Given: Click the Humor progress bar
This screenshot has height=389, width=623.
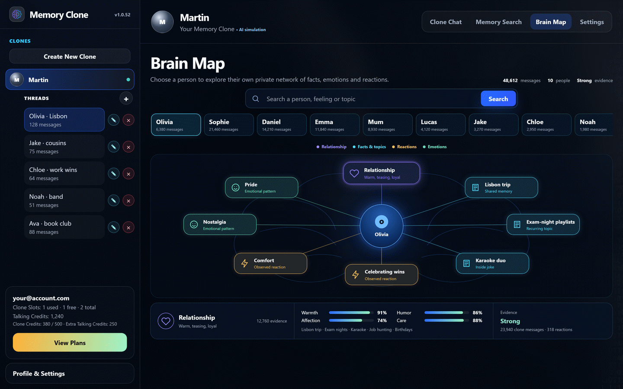Looking at the screenshot, I should tap(446, 312).
